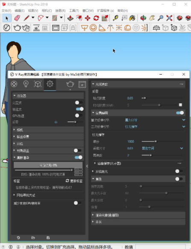Select the arrow Select tool
The height and width of the screenshot is (249, 191).
(7, 18)
